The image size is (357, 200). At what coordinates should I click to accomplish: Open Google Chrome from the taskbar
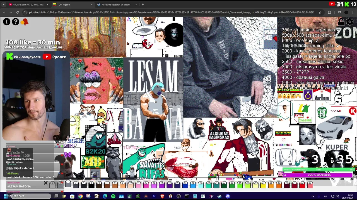pos(80,196)
